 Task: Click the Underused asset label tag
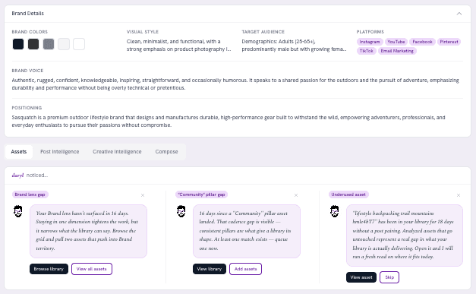coord(348,194)
